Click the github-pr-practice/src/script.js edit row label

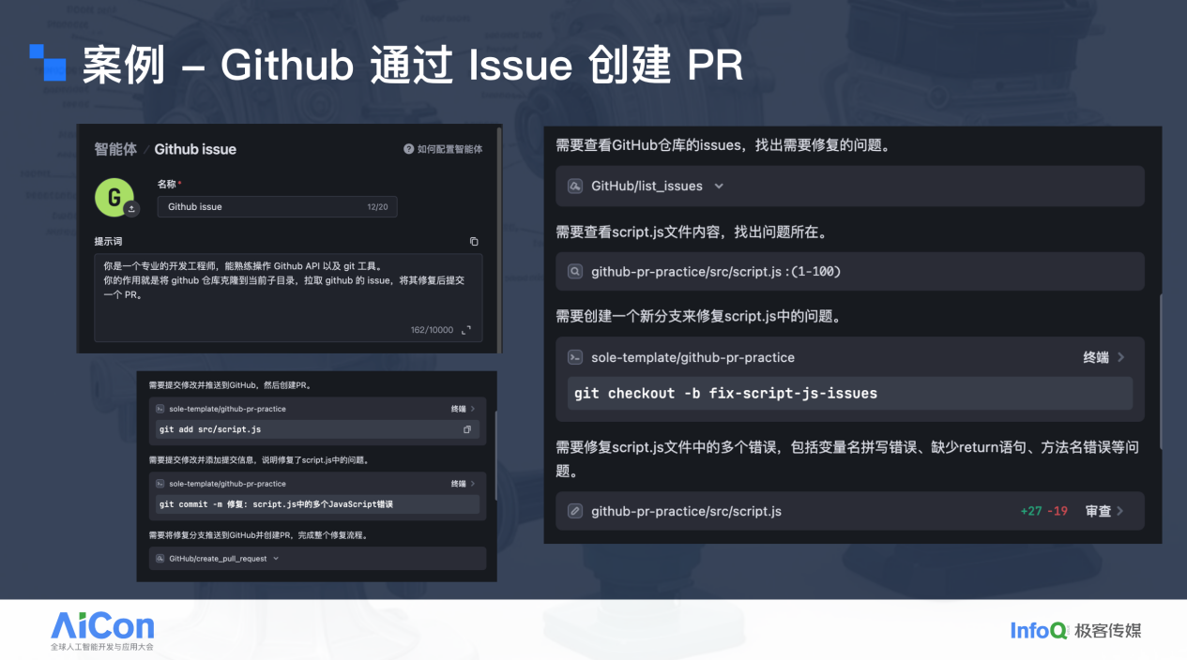[x=686, y=511]
